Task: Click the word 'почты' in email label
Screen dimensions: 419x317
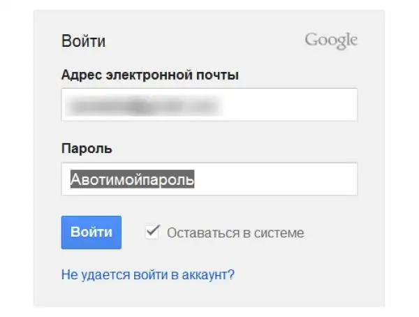Action: 221,75
